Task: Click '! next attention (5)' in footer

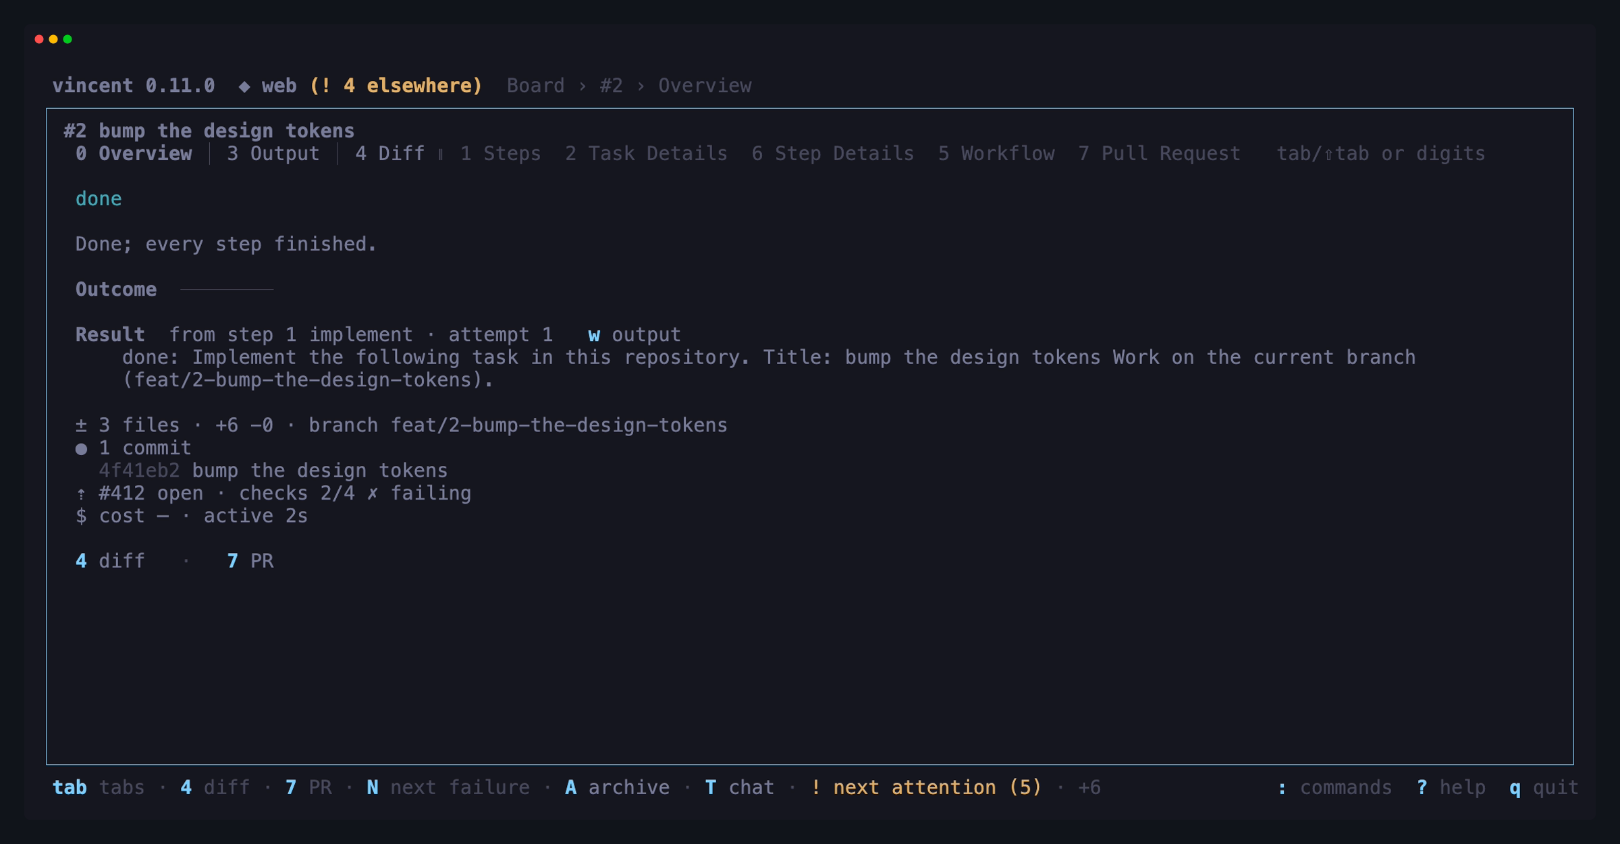Action: click(926, 788)
